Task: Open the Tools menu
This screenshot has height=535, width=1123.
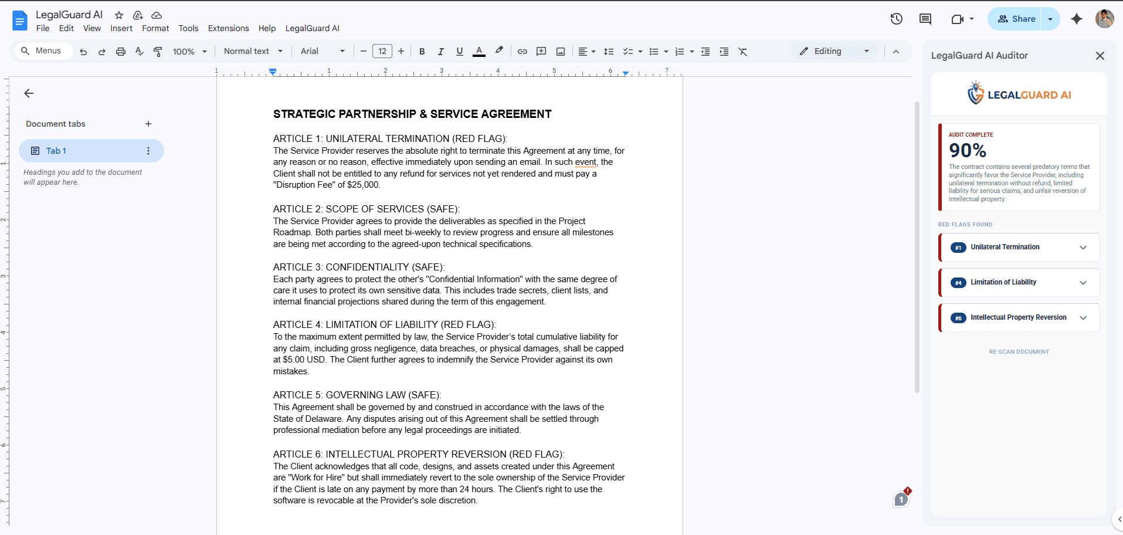Action: [x=188, y=28]
